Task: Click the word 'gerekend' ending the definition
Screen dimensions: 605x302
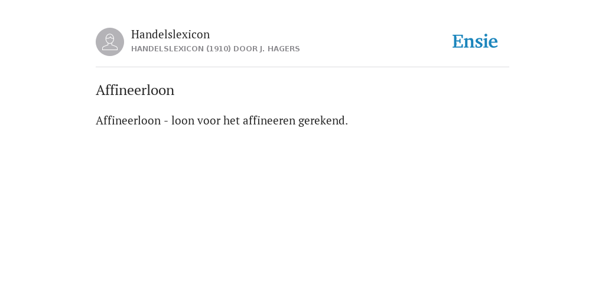Action: [323, 121]
